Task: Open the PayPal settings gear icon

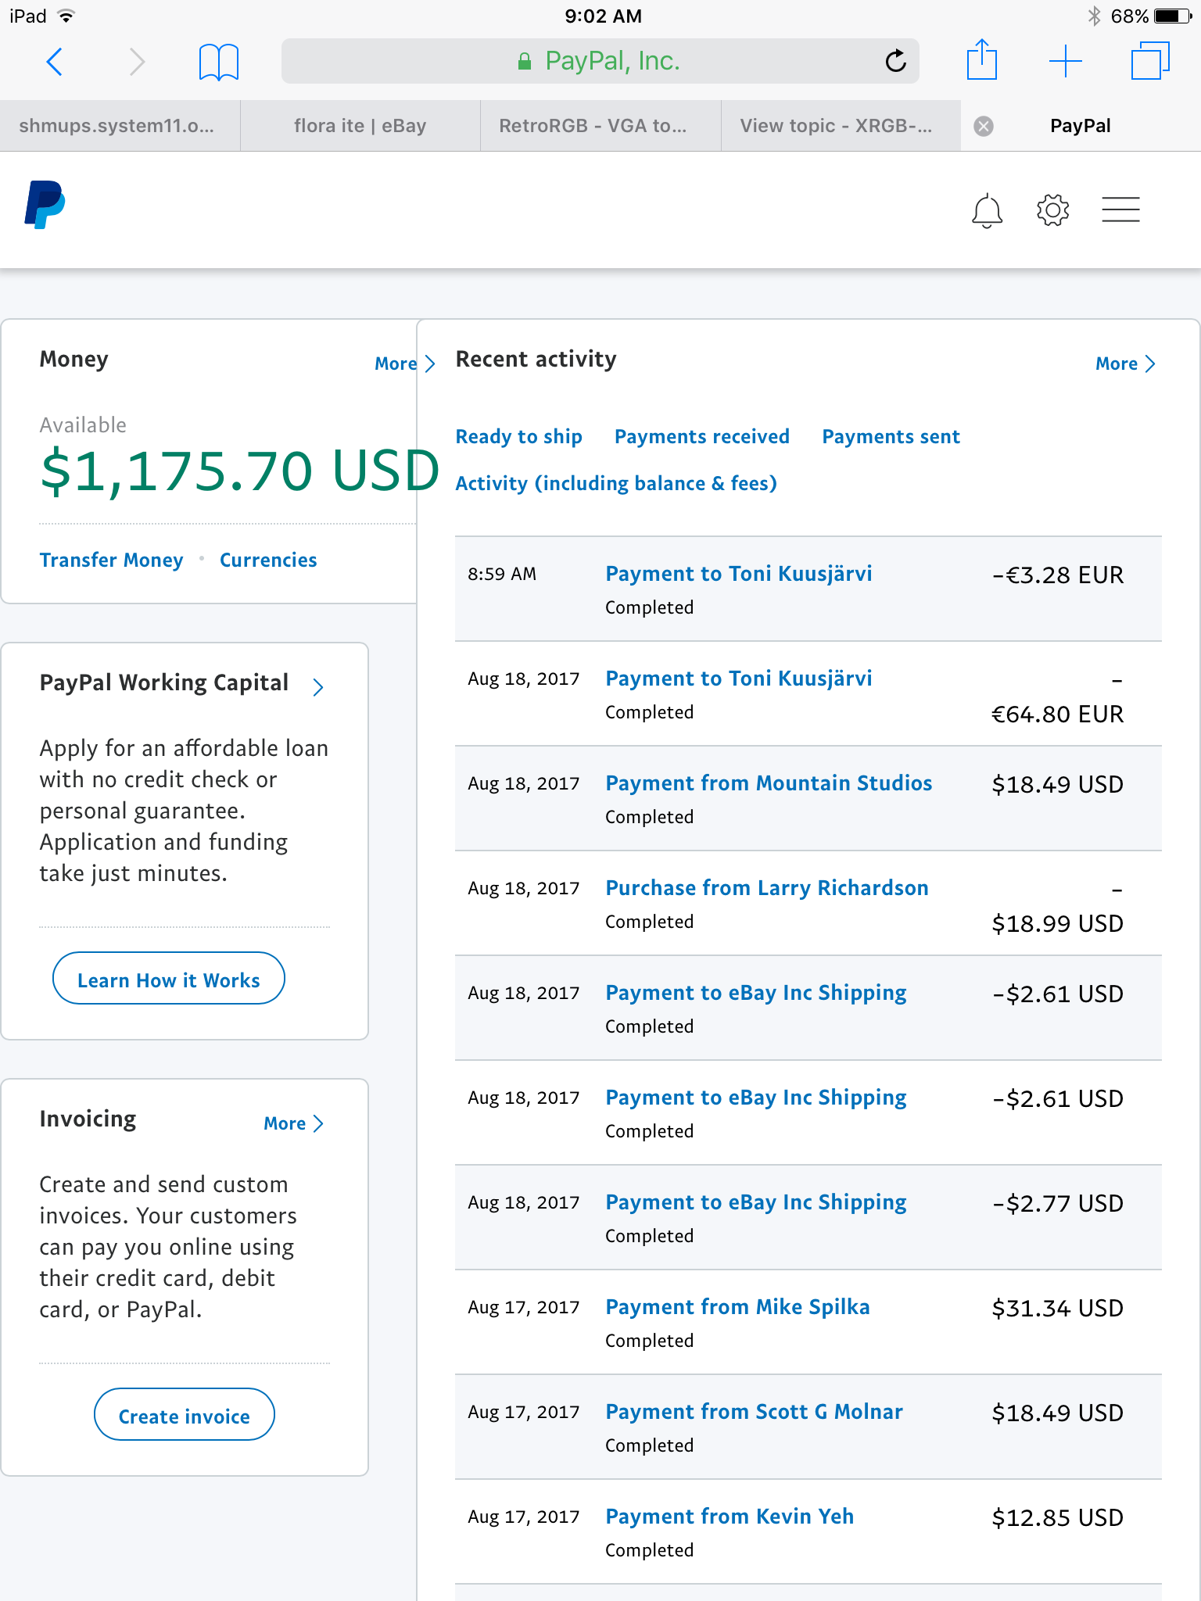Action: click(1052, 210)
